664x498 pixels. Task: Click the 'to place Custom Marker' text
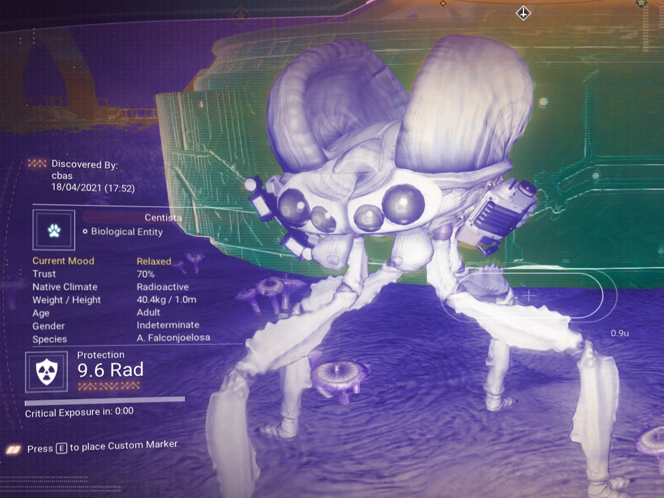pyautogui.click(x=124, y=445)
